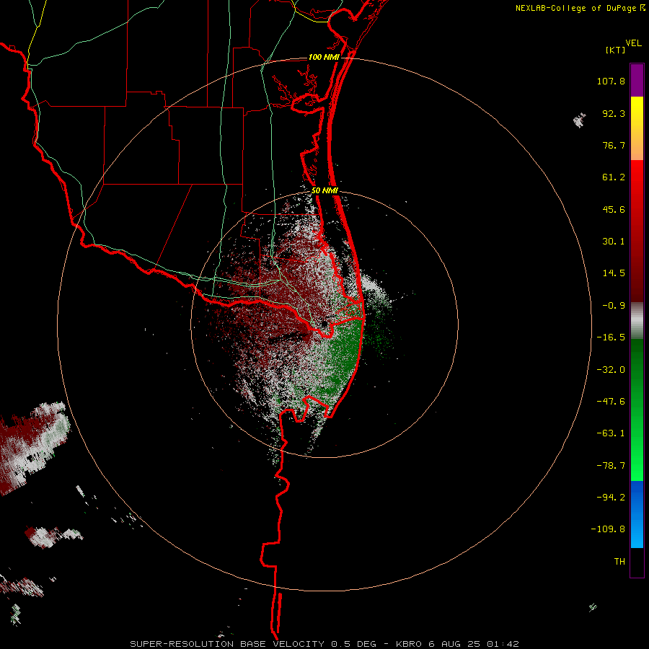Click the blue segment of the color bar
Screen dimensions: 649x649
click(x=637, y=514)
